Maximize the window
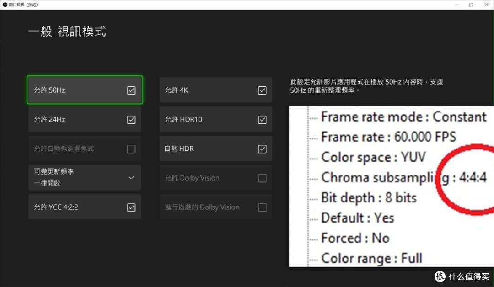This screenshot has width=494, height=287. click(471, 5)
